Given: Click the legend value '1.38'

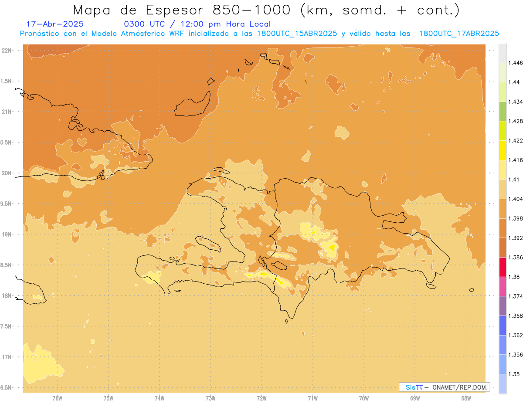Looking at the screenshot, I should coord(514,277).
